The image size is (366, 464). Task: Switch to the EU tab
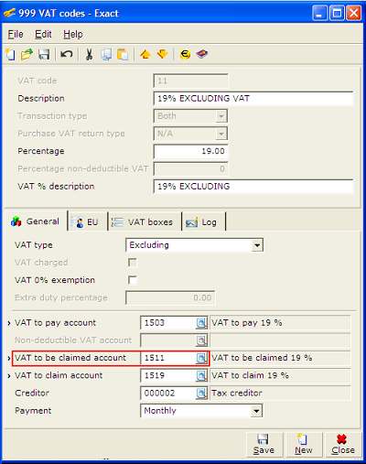point(88,221)
